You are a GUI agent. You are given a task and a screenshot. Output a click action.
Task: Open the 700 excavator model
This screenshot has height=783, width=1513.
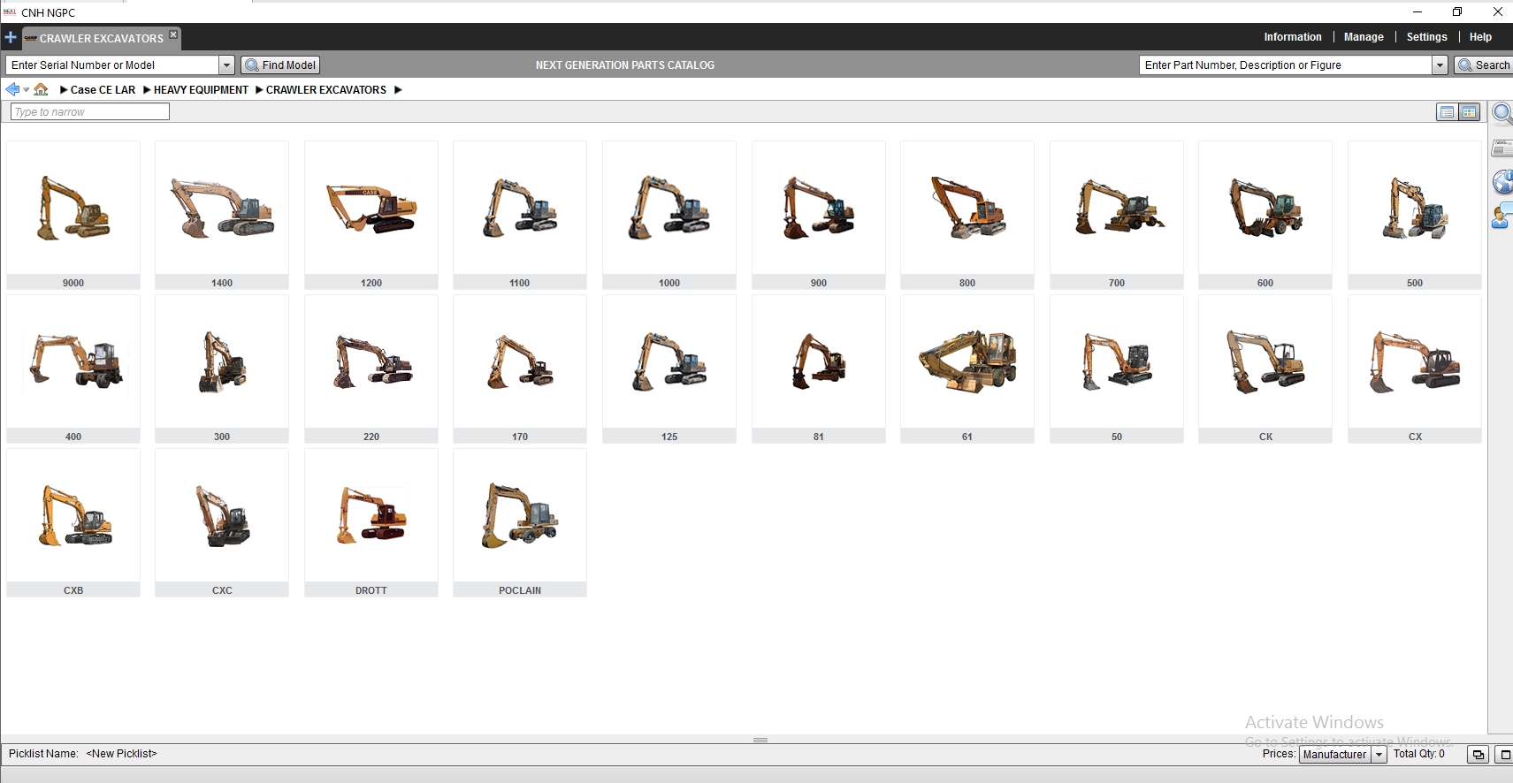pyautogui.click(x=1117, y=215)
